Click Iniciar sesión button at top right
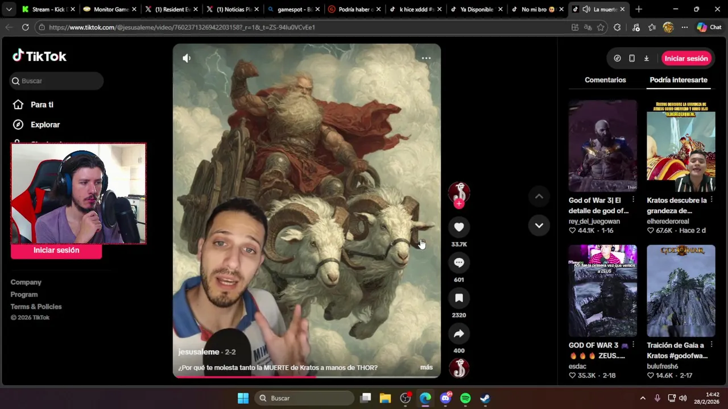Screen dimensions: 728x409 (x=686, y=59)
